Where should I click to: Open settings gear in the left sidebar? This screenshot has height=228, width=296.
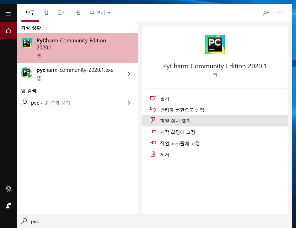pos(8,189)
